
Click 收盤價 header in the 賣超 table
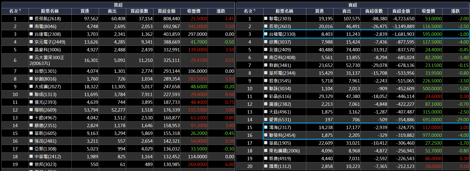point(428,11)
